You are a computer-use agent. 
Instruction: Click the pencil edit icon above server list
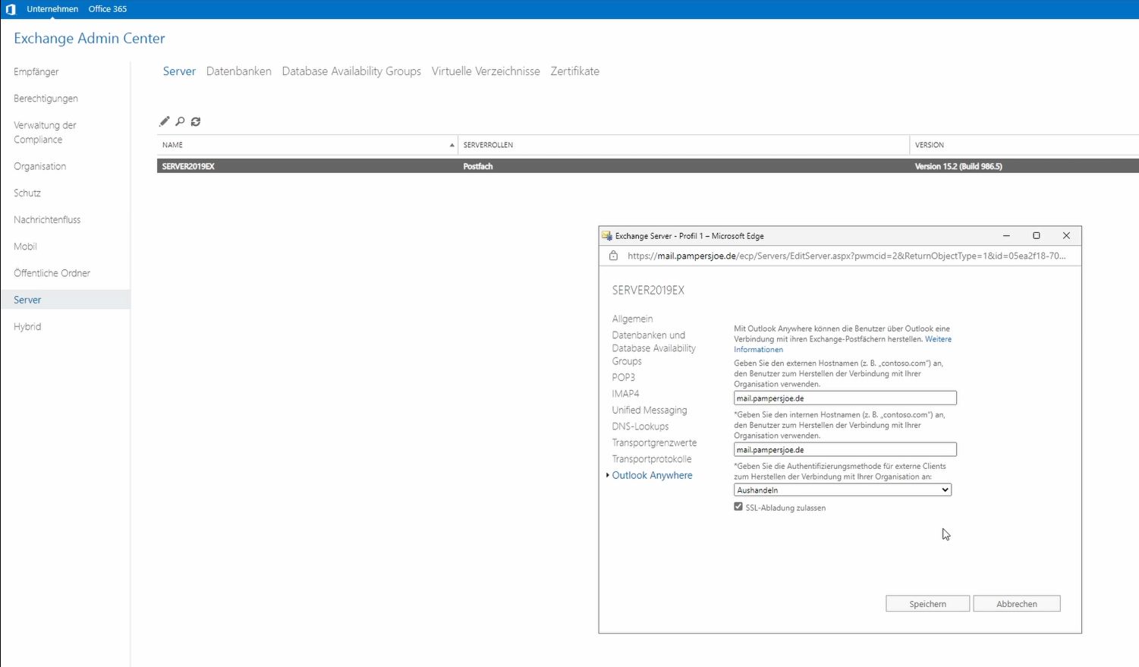pos(164,121)
